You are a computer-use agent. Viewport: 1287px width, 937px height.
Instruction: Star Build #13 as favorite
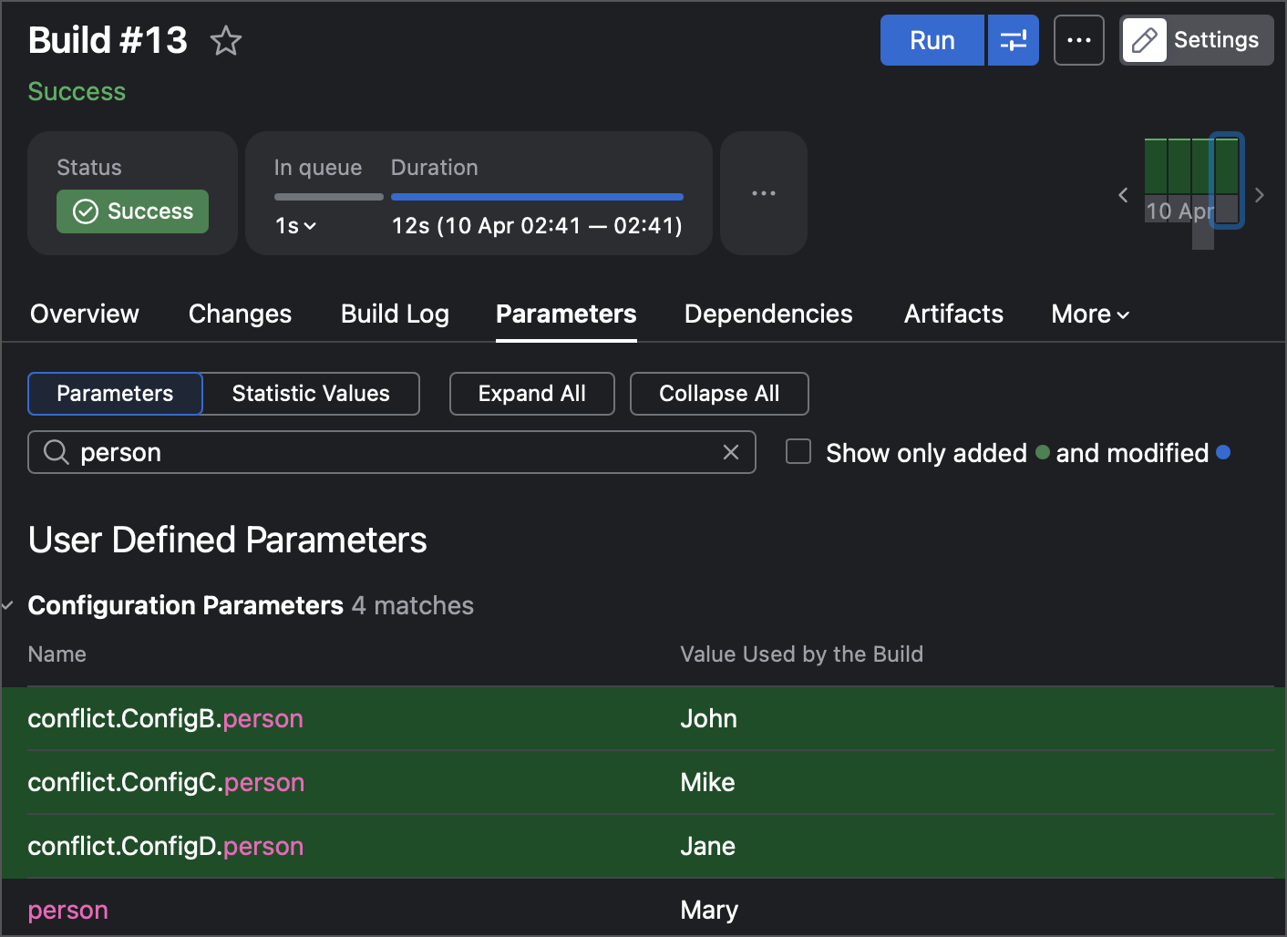point(226,41)
